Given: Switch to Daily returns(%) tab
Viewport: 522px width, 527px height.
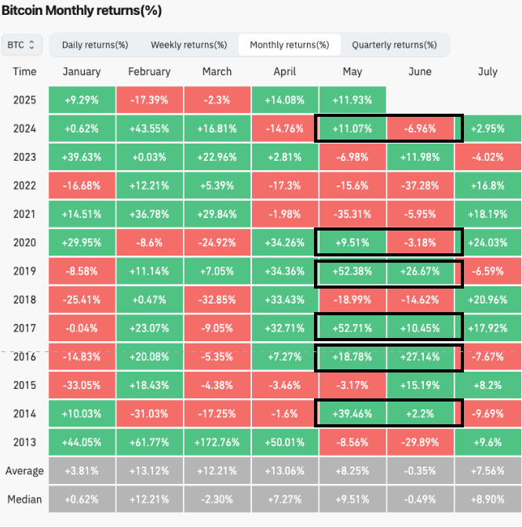Looking at the screenshot, I should [95, 45].
